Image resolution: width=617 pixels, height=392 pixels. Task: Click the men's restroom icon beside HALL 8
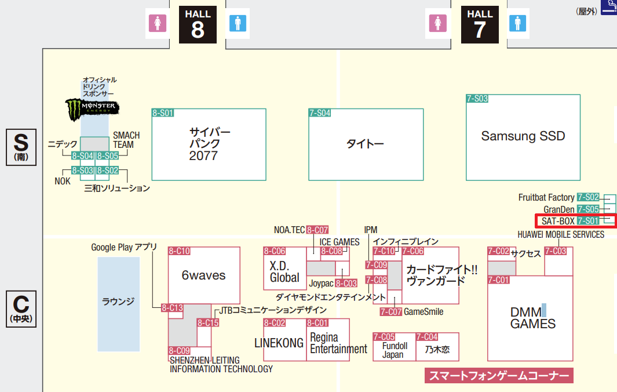(238, 23)
